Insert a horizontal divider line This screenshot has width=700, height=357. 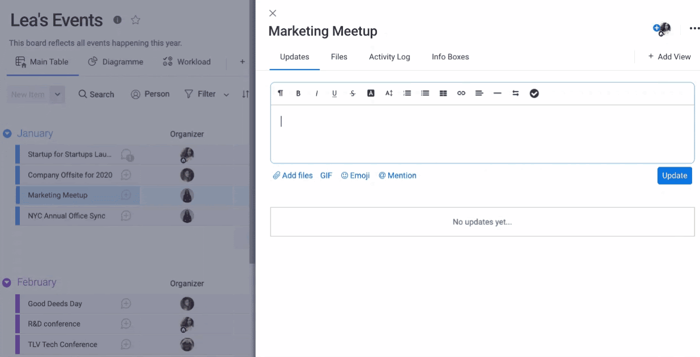[497, 94]
